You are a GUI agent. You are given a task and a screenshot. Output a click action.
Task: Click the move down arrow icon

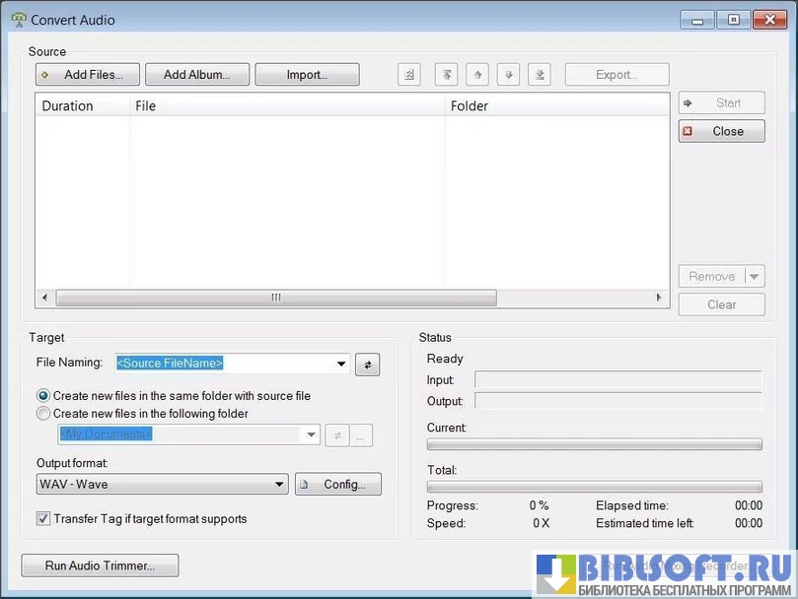[x=508, y=75]
